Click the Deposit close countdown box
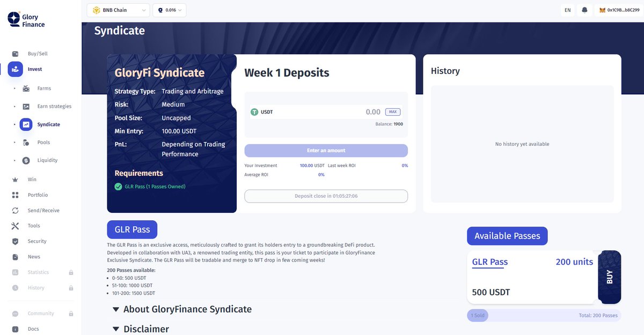 (x=326, y=196)
